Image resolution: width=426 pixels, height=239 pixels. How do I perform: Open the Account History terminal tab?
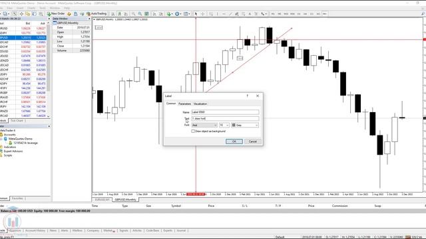pos(35,230)
